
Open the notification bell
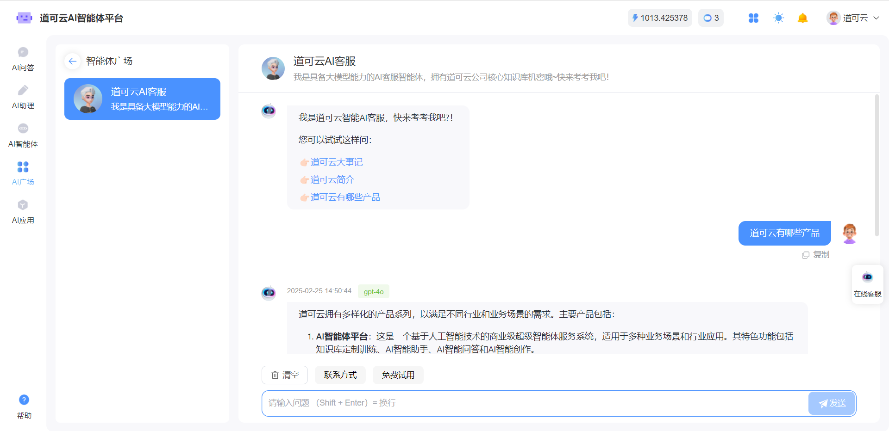click(x=802, y=18)
